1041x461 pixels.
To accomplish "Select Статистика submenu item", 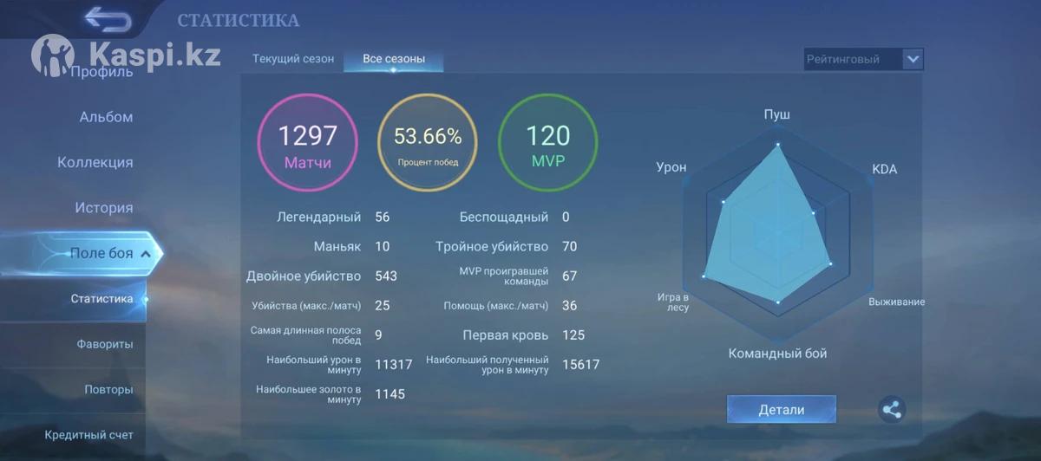I will point(101,299).
